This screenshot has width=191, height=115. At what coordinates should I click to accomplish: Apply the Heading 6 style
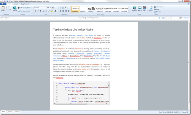tap(124, 9)
